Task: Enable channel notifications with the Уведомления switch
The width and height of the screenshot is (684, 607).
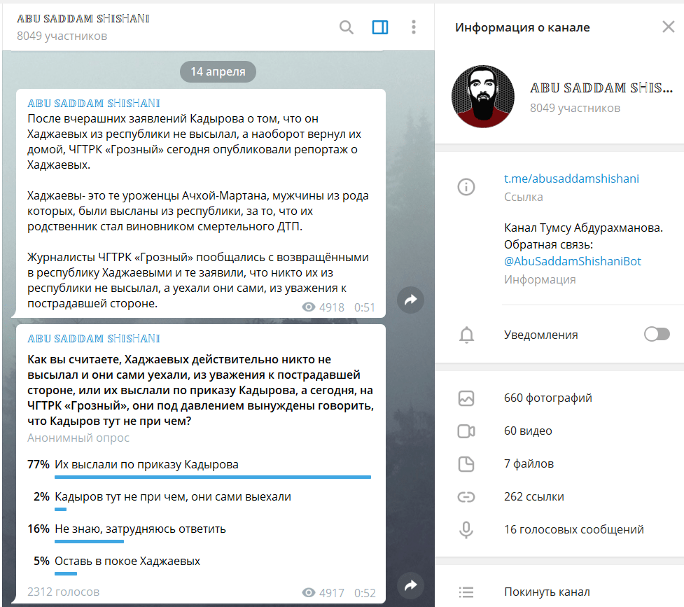Action: [656, 334]
